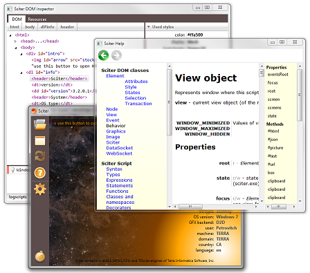This screenshot has height=273, width=310.
Task: Open the View link in Sciter Help
Action: click(111, 115)
